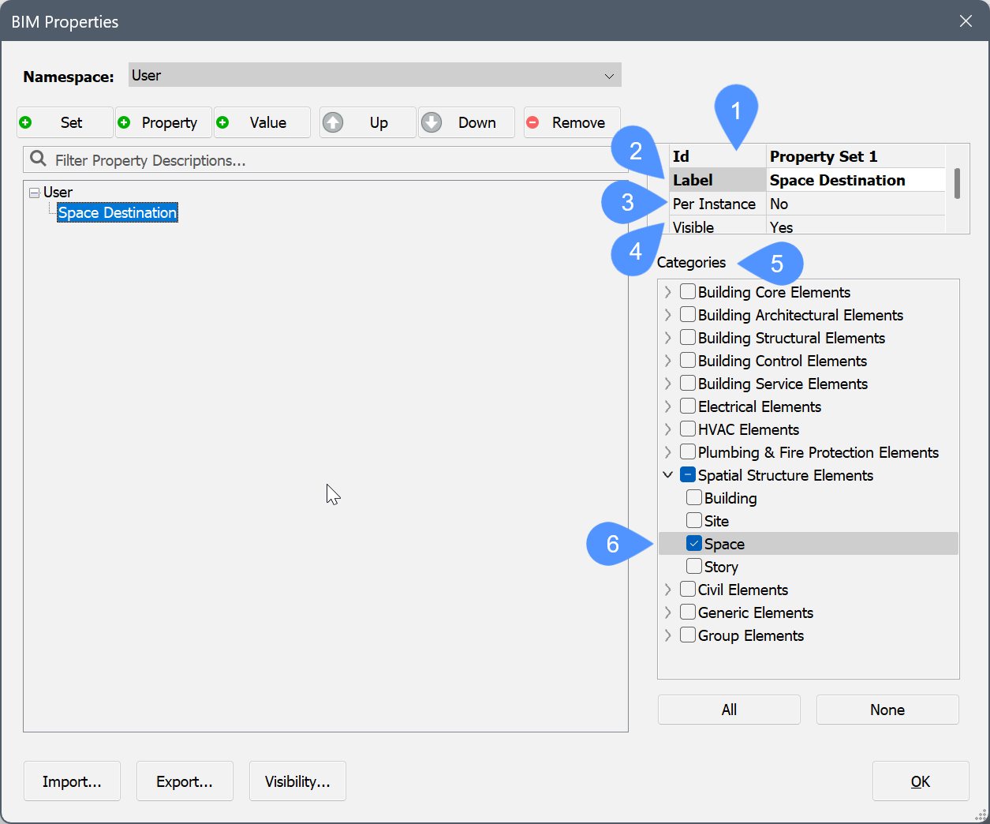Click the Visibility... button
This screenshot has width=990, height=824.
click(x=297, y=781)
